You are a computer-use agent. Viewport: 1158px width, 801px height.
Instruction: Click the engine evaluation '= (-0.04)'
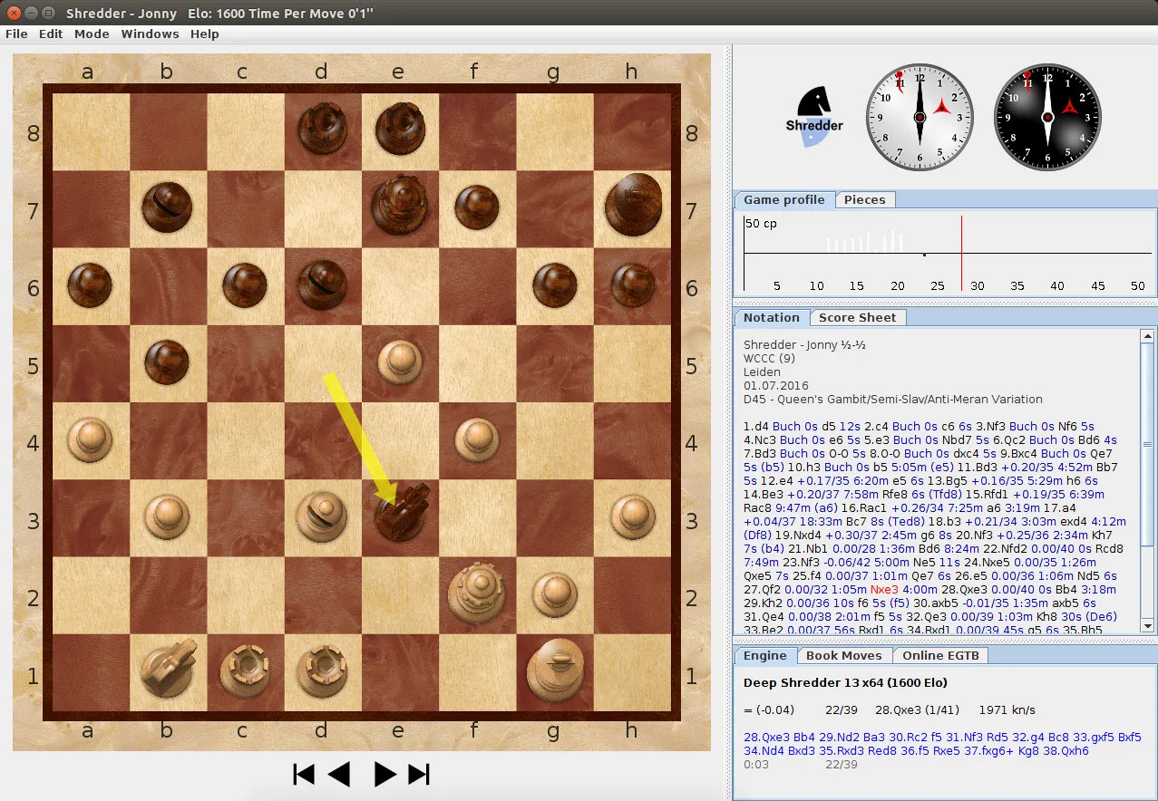click(x=769, y=710)
